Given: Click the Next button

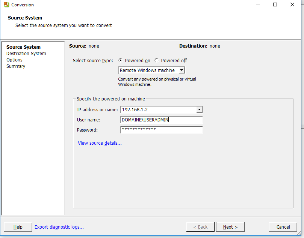Looking at the screenshot, I should tap(230, 227).
